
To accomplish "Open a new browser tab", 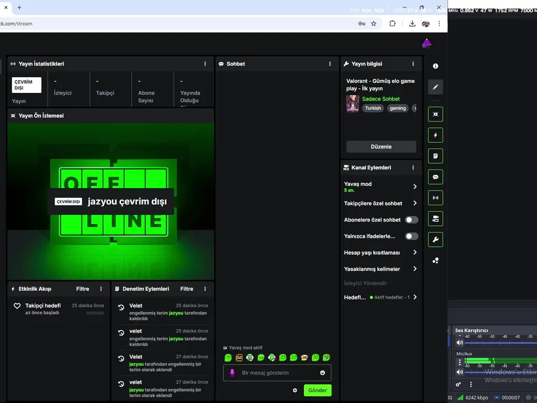I will 19,7.
